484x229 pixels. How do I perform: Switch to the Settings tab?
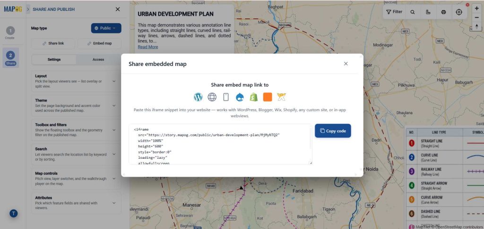pos(54,59)
